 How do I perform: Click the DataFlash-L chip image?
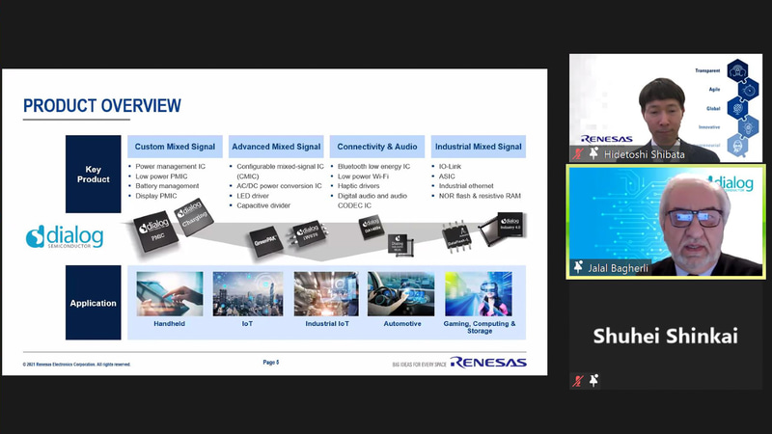(457, 236)
